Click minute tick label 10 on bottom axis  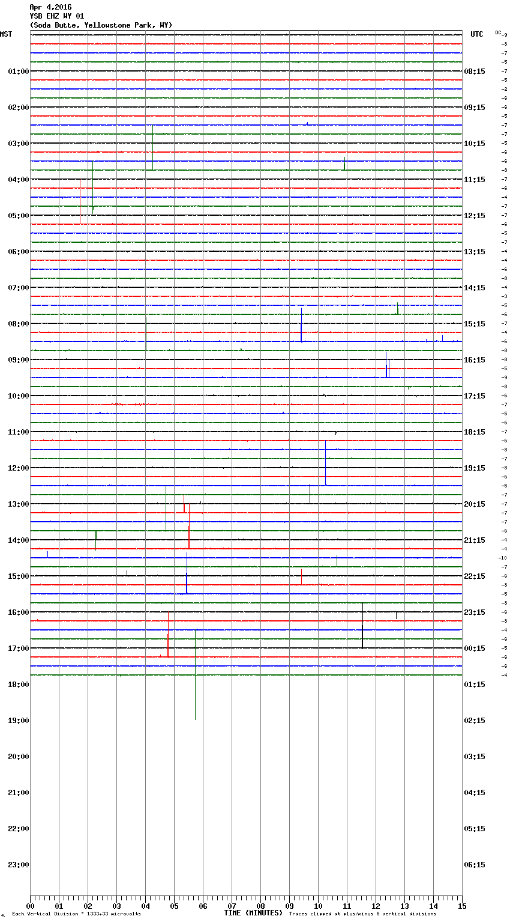[x=318, y=906]
